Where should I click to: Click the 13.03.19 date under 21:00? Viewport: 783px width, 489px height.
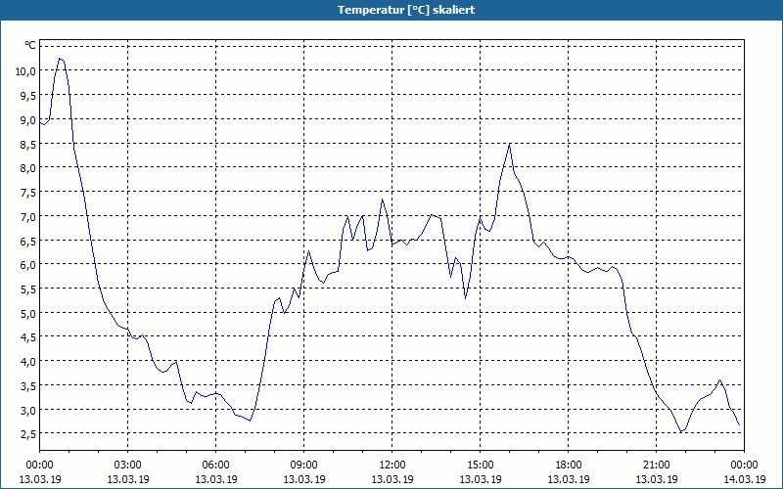pyautogui.click(x=656, y=479)
